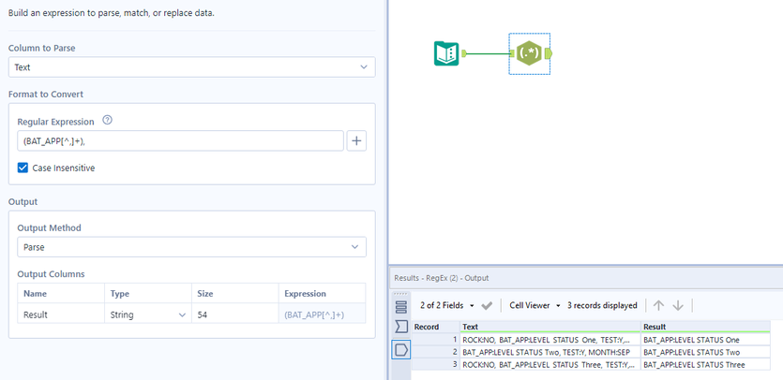
Task: Expand the Type String dropdown for Result
Action: [148, 314]
